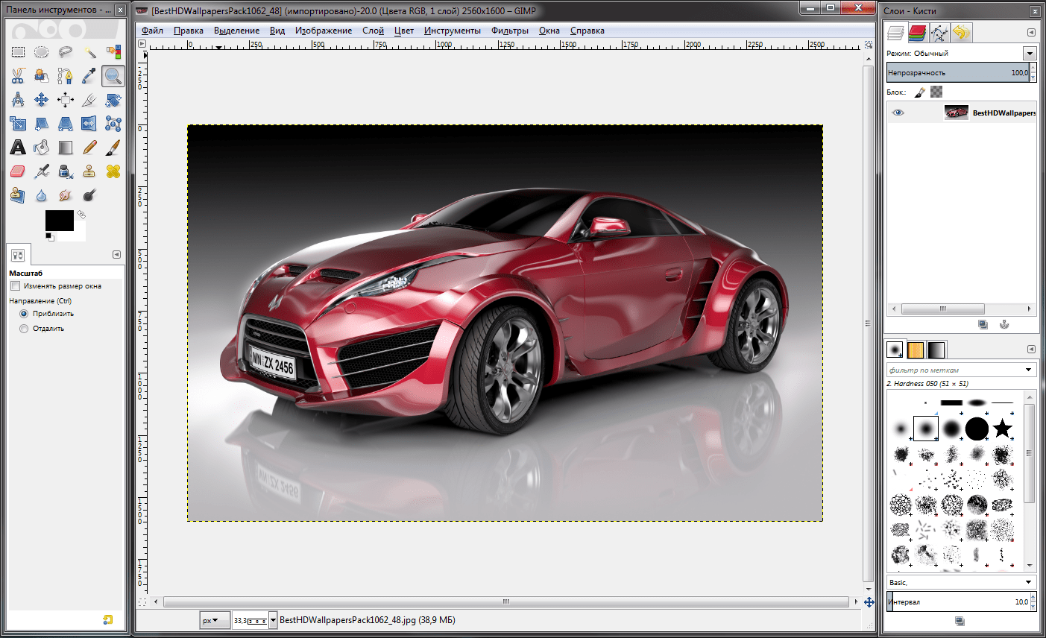Open the 'Изображение' menu
The height and width of the screenshot is (638, 1046).
tap(323, 31)
